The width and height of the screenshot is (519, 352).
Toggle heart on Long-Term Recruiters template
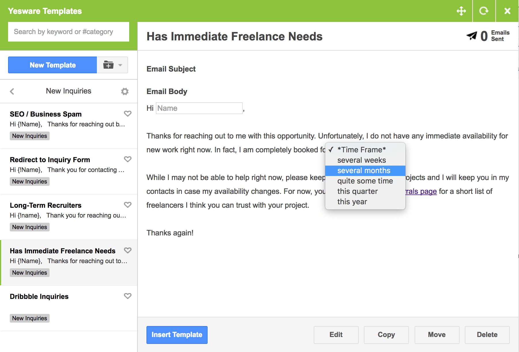point(127,205)
